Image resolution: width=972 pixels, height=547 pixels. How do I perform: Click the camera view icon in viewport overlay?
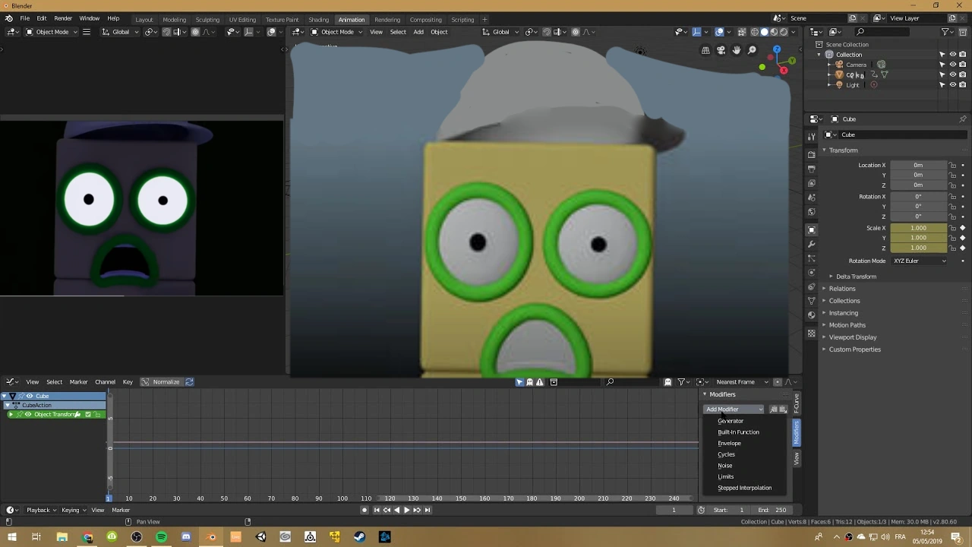[x=721, y=51]
